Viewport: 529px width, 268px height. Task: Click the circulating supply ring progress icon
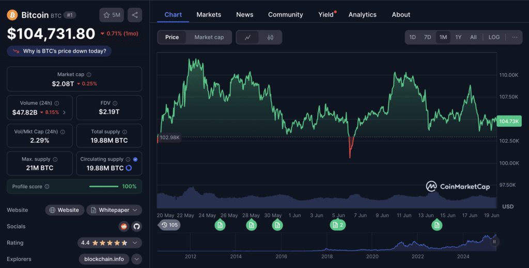pos(129,167)
